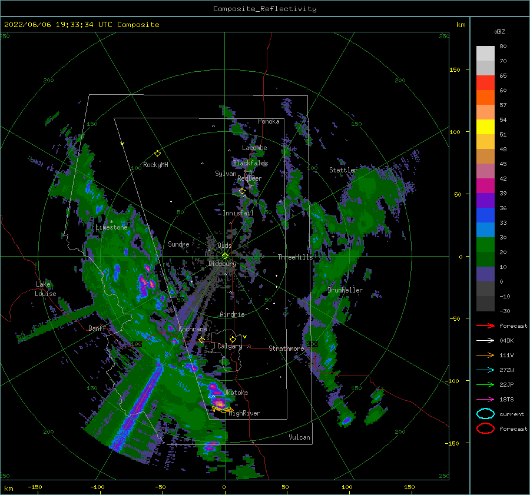The image size is (530, 495).
Task: Click the Limestone label
Action: pos(111,227)
